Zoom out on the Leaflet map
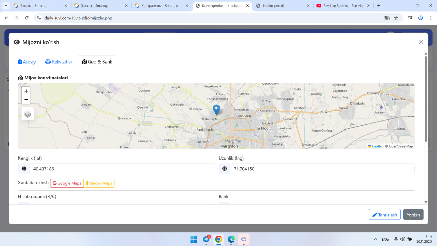This screenshot has height=246, width=437. tap(26, 100)
